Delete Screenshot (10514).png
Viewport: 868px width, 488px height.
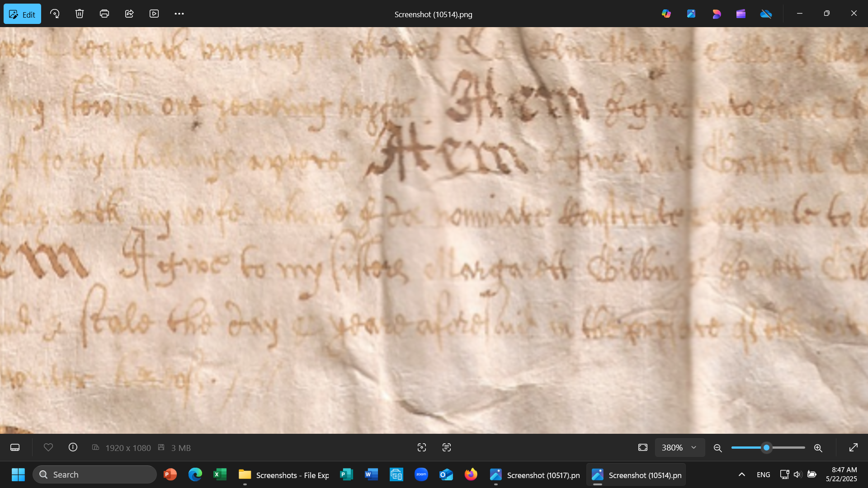pyautogui.click(x=80, y=14)
